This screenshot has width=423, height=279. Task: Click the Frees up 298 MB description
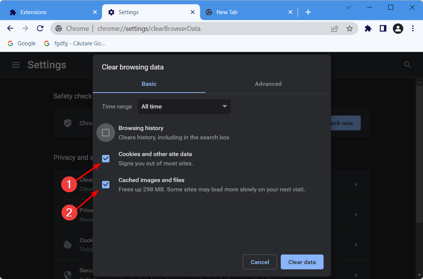[212, 189]
